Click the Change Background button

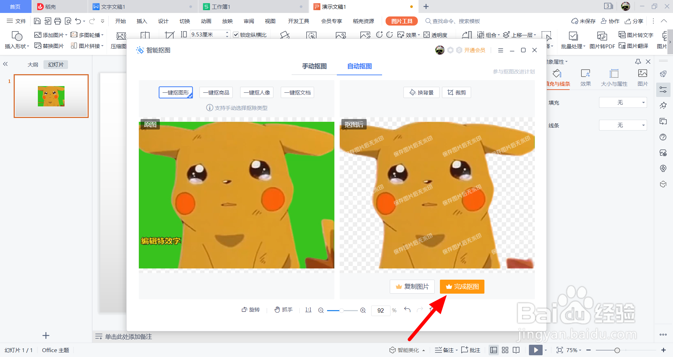click(421, 92)
